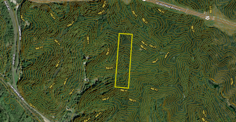The image size is (236, 122).
Task: Select the center of the yellow parcel
Action: pyautogui.click(x=124, y=60)
